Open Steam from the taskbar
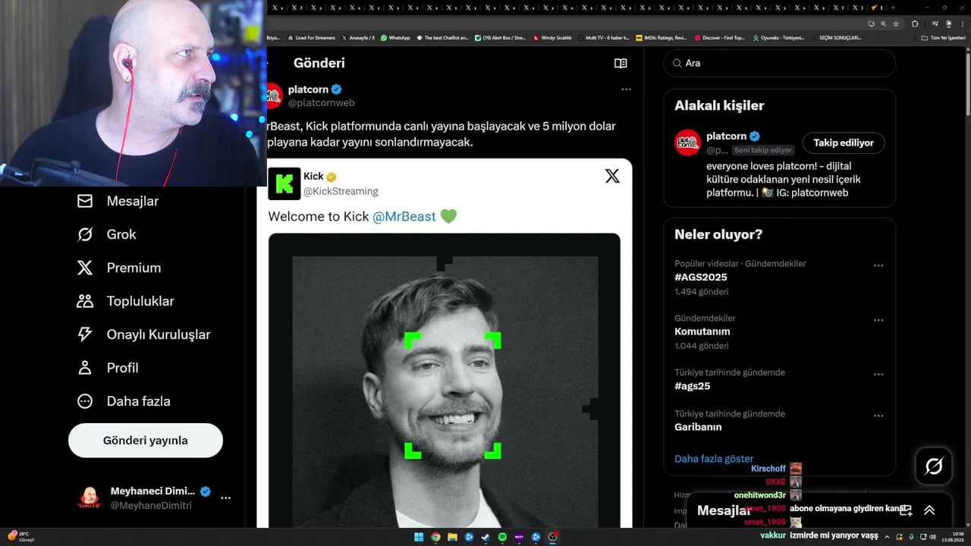Viewport: 971px width, 546px height. [x=485, y=537]
